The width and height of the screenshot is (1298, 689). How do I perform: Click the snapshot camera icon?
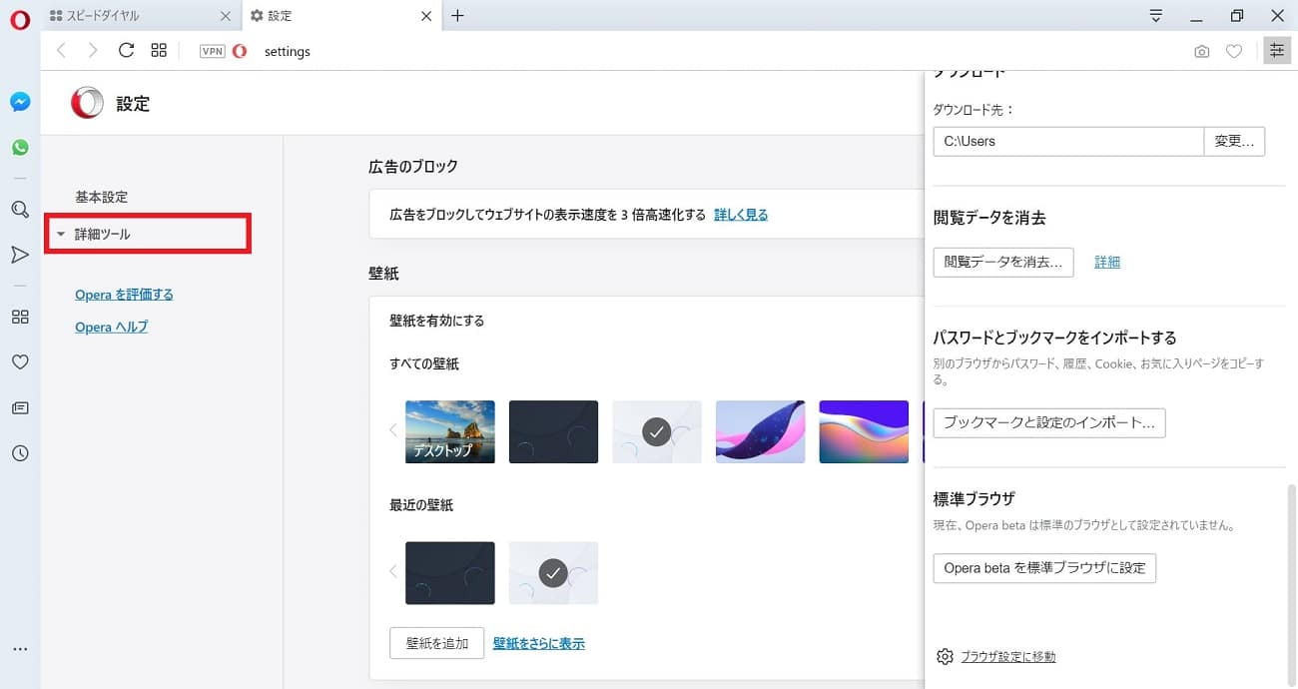coord(1202,52)
